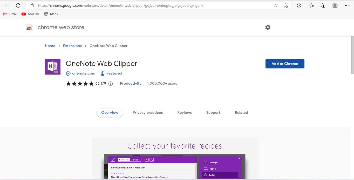Open the profile avatar icon
The width and height of the screenshot is (354, 180).
click(x=335, y=5)
